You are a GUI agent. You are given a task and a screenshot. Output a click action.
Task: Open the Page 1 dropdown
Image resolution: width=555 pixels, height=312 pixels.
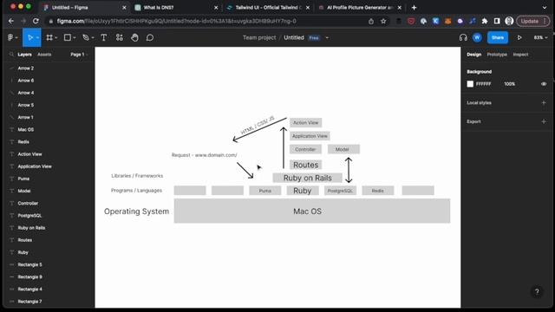point(79,55)
